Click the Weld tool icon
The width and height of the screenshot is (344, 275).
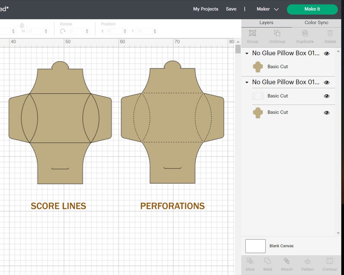pyautogui.click(x=267, y=261)
